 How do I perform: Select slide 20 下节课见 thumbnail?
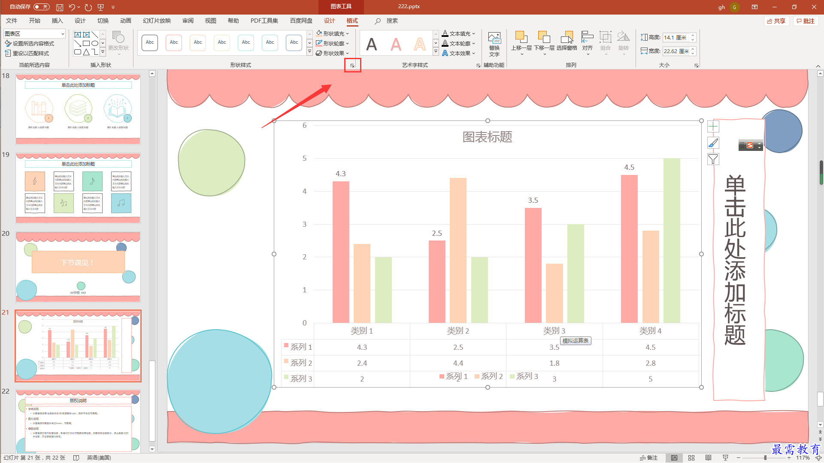[x=78, y=267]
